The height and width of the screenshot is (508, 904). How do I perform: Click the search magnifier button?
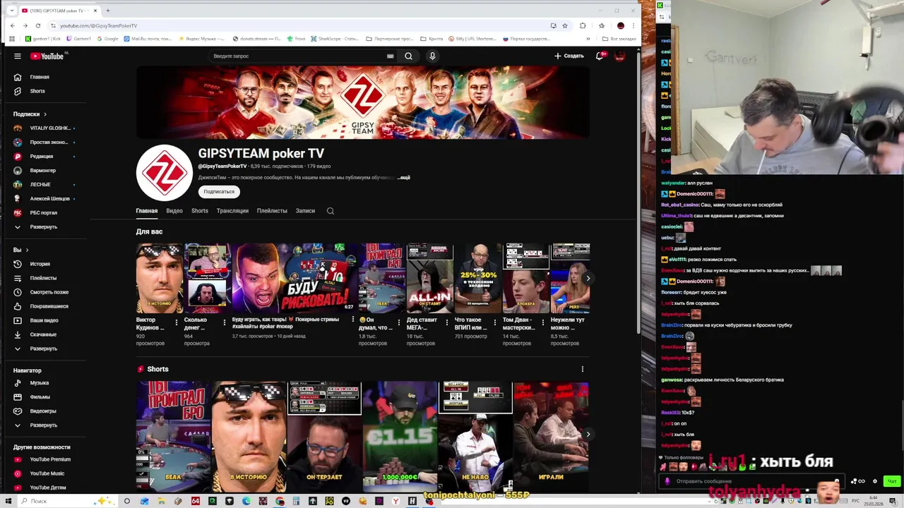click(408, 56)
